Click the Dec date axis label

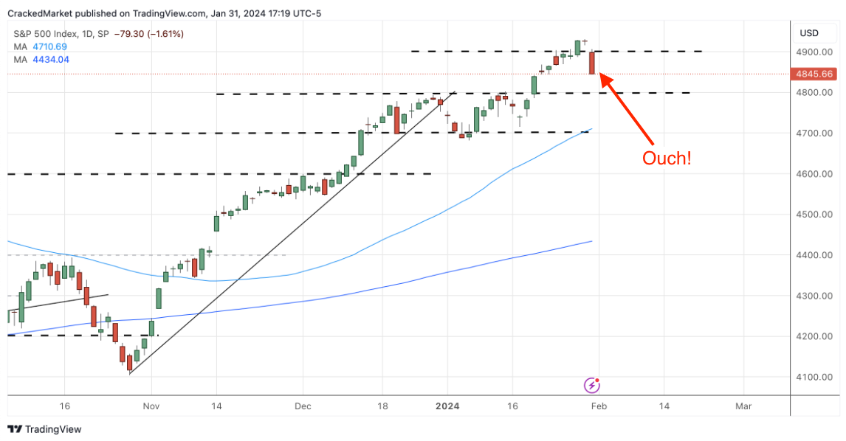tap(303, 406)
